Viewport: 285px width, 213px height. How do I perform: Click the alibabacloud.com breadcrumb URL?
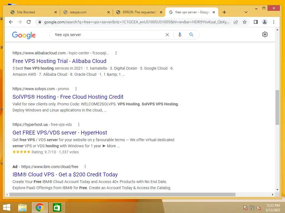tap(61, 53)
